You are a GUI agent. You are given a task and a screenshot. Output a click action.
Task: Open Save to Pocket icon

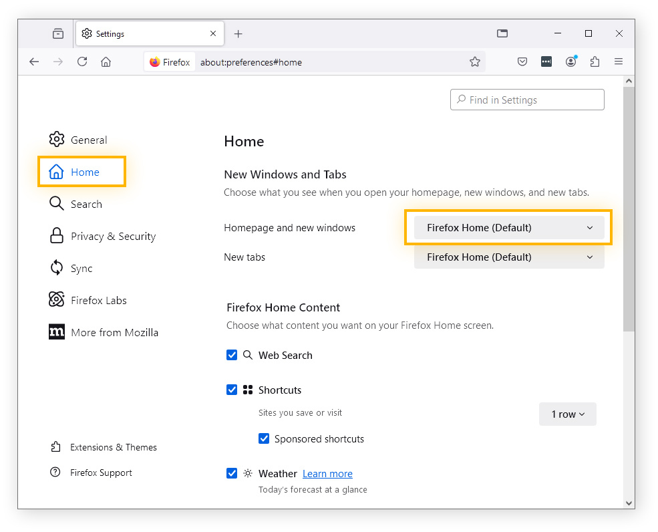[x=522, y=61]
